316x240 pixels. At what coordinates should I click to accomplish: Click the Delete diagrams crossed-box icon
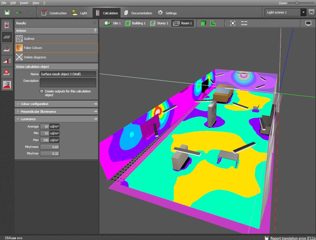[19, 57]
